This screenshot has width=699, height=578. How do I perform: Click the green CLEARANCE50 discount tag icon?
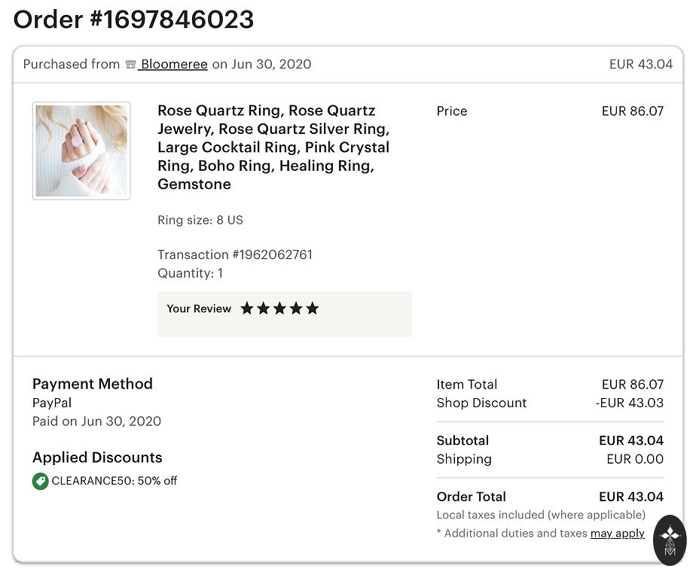41,481
